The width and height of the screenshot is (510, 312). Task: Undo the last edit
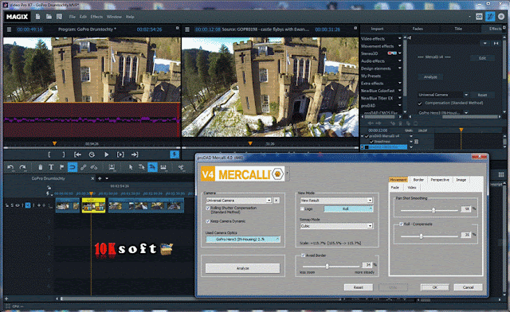10,167
